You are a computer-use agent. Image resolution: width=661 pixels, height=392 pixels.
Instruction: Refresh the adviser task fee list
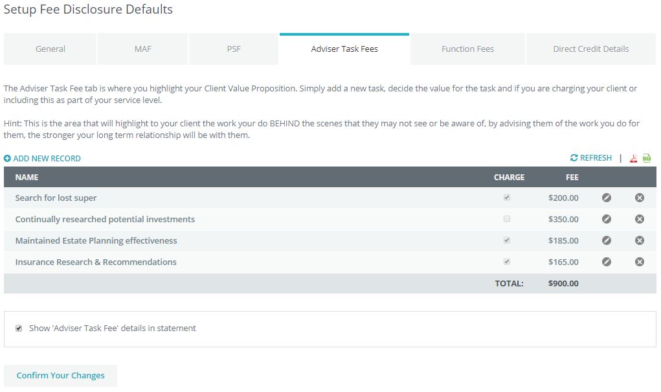click(591, 158)
